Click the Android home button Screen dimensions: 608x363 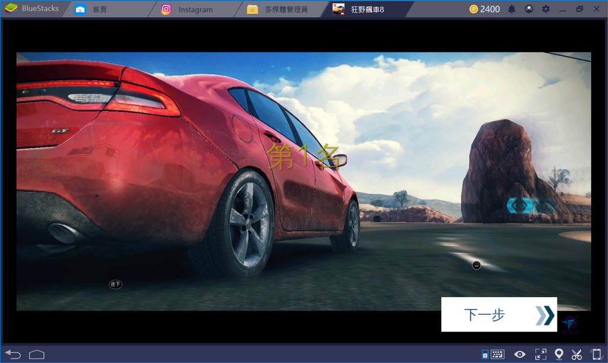[x=37, y=354]
